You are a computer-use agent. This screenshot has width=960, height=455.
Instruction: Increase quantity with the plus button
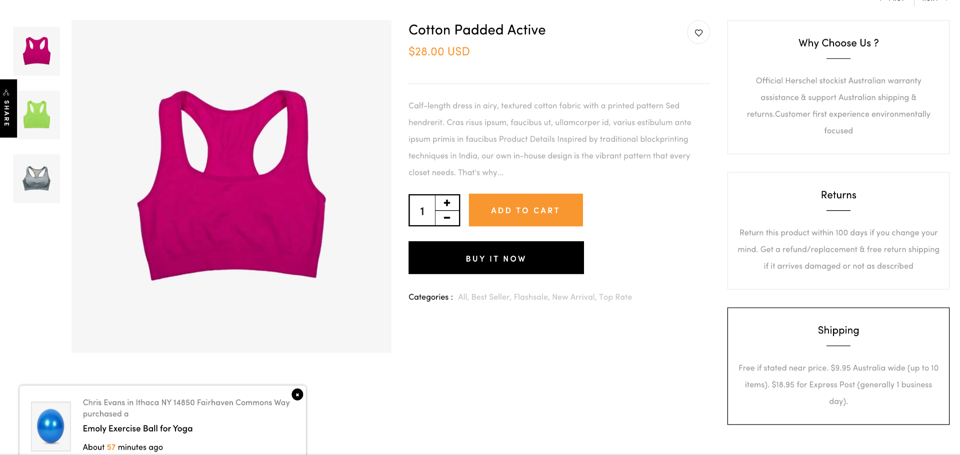[447, 203]
